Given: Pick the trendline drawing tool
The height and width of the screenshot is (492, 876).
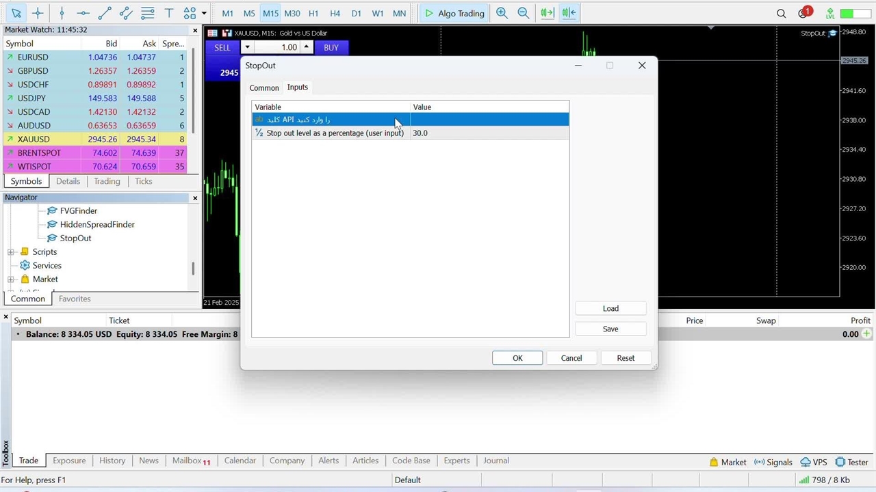Looking at the screenshot, I should pyautogui.click(x=105, y=13).
